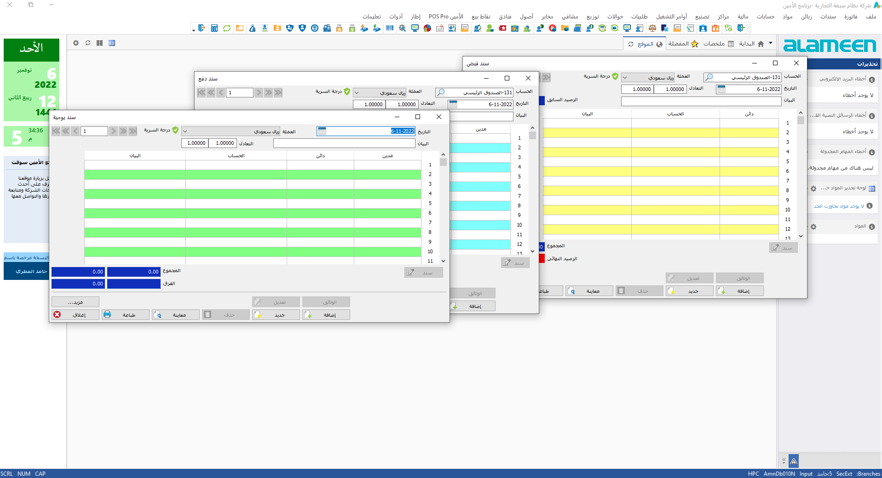Click account search magnifier in سند قبض window

coord(709,77)
